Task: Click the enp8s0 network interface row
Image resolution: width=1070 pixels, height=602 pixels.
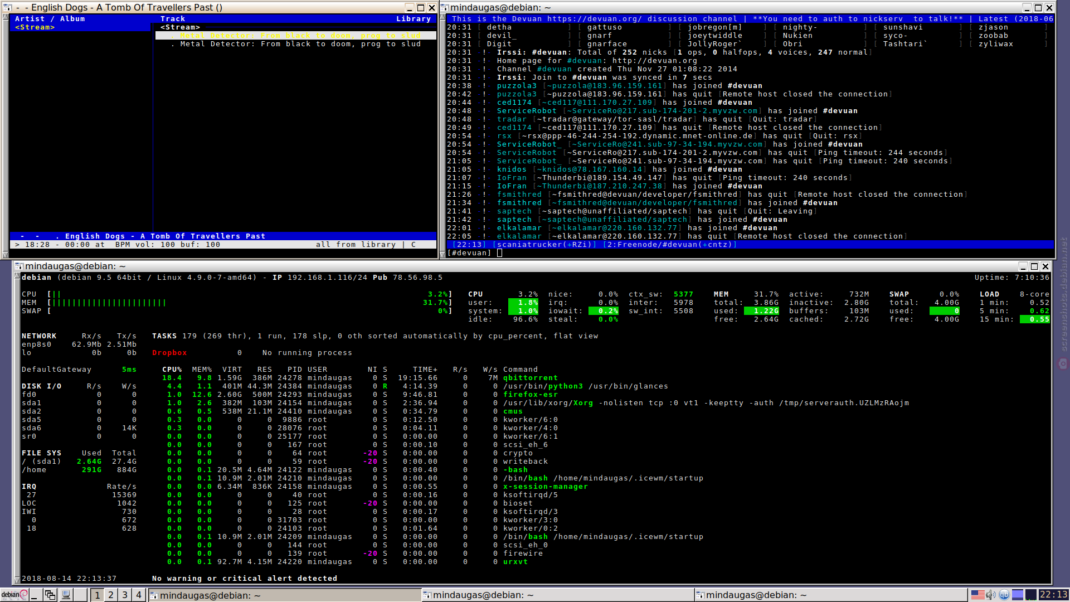Action: pos(79,344)
